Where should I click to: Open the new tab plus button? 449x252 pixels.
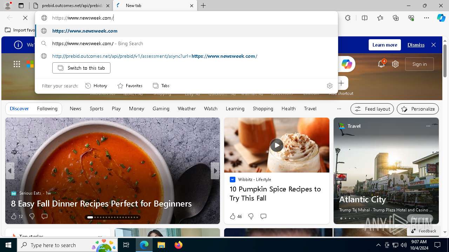pos(203,6)
